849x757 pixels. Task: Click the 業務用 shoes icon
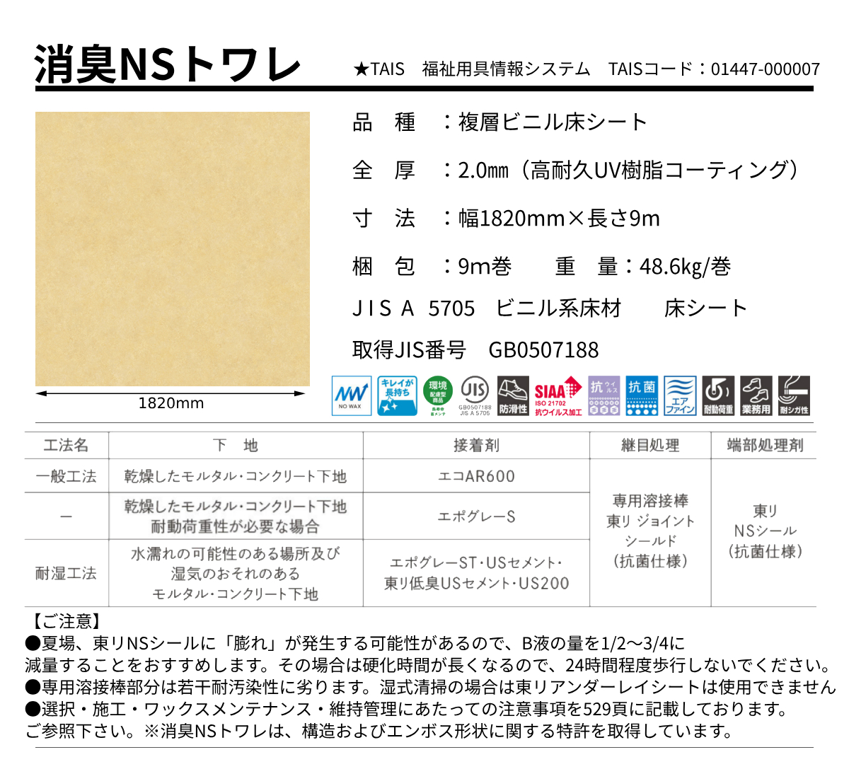(x=756, y=395)
